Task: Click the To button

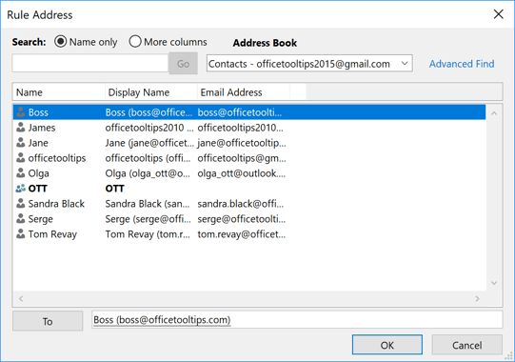Action: (48, 321)
